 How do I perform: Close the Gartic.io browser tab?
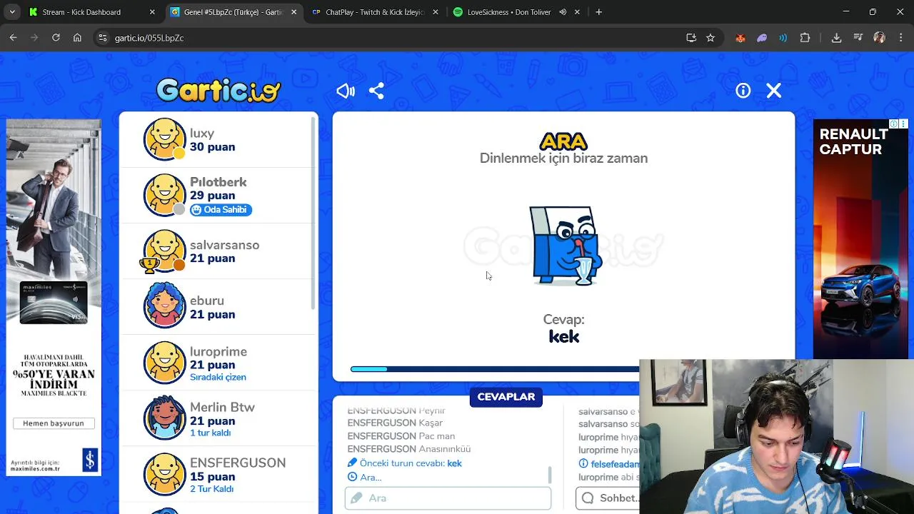tap(293, 12)
